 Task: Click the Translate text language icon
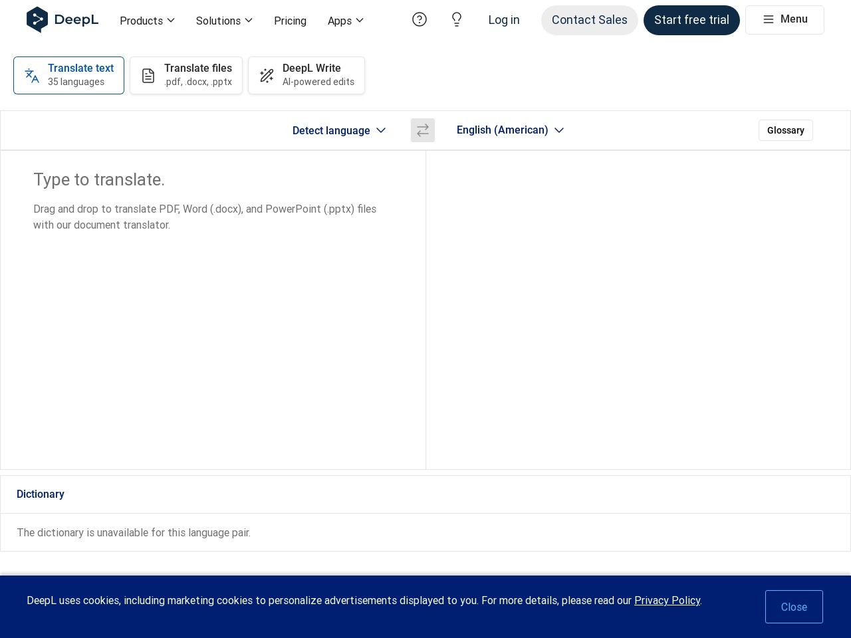32,76
